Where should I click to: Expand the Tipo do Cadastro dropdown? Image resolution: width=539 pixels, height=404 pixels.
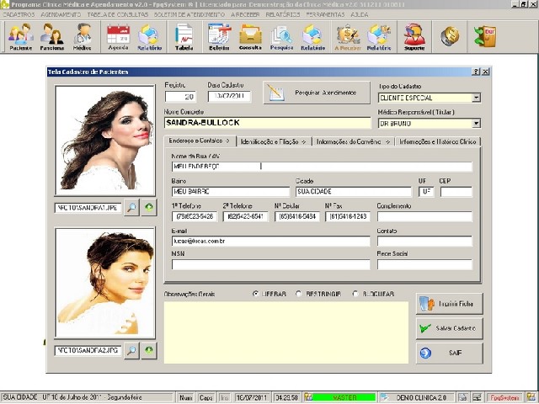[x=476, y=98]
